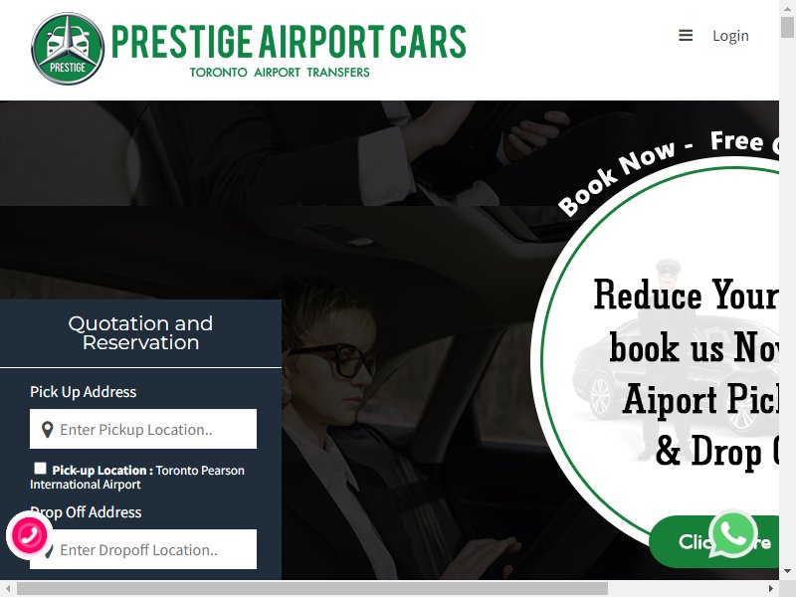Click the vertical scrollbar up arrow
Viewport: 796px width, 597px height.
pos(787,8)
